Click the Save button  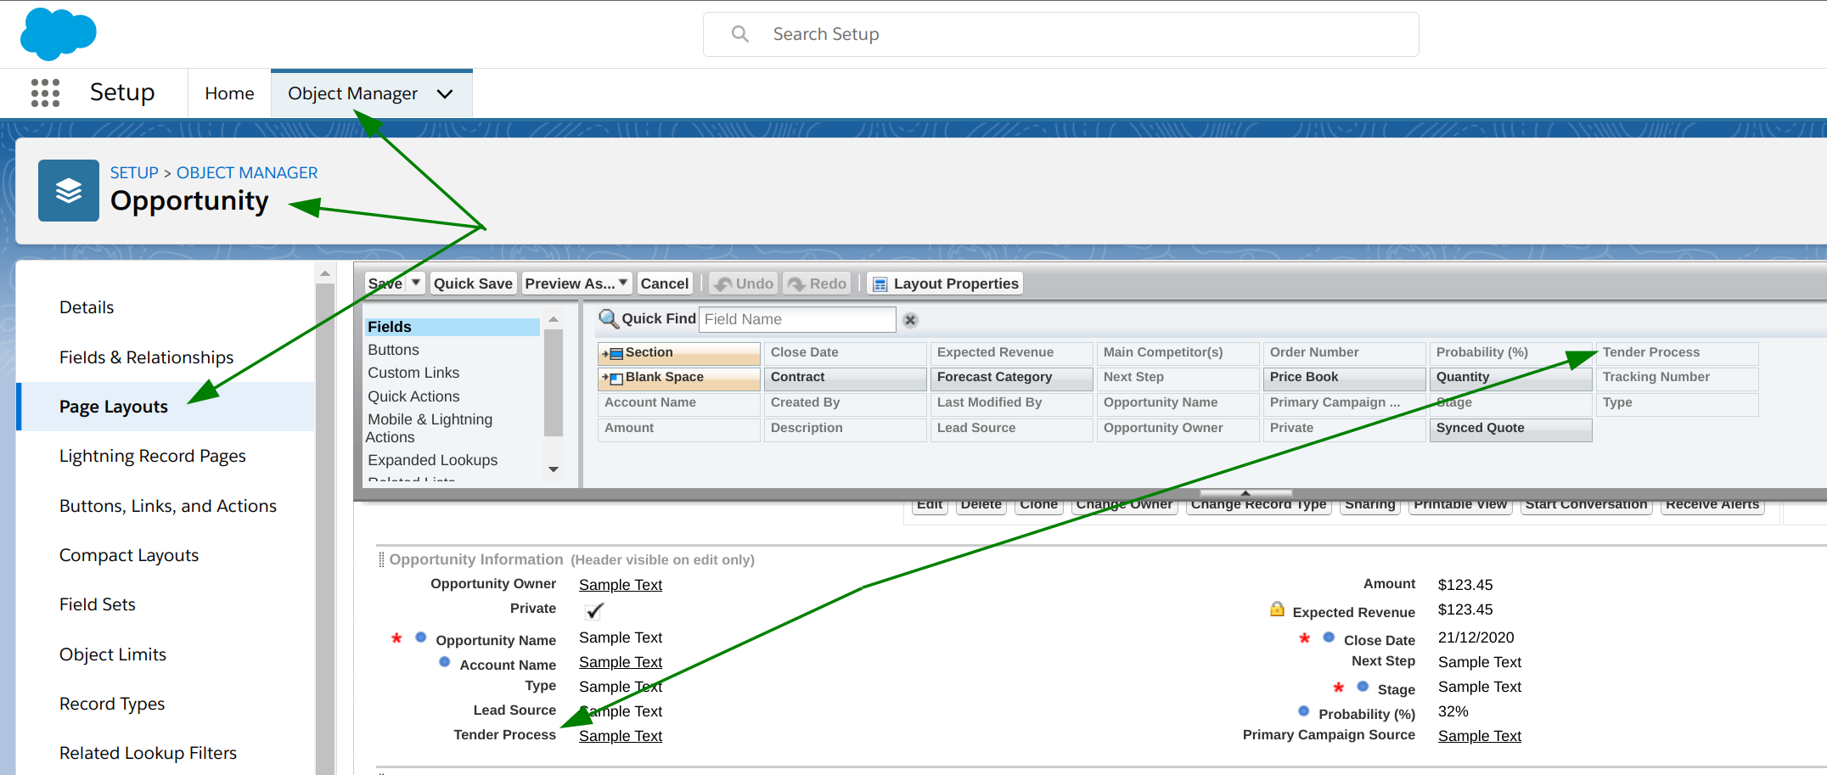pos(386,284)
